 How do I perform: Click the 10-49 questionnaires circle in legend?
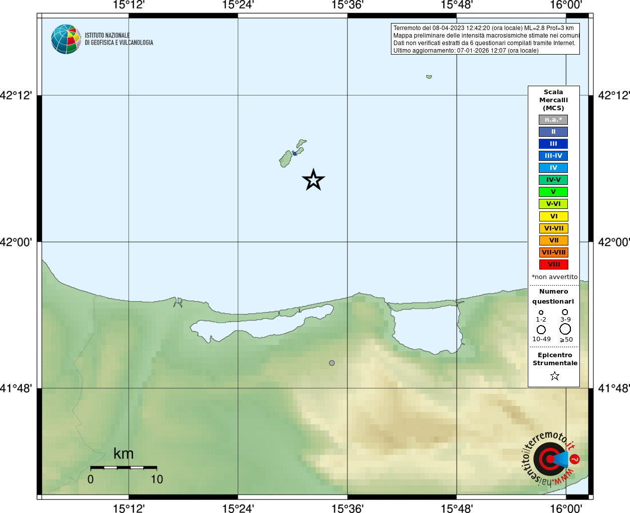click(x=541, y=330)
